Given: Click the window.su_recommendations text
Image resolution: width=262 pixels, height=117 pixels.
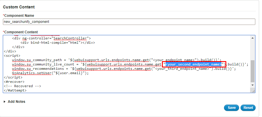Looking at the screenshot, I should (x=39, y=69).
